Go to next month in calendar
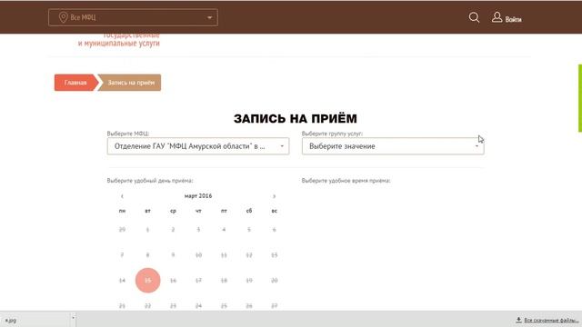This screenshot has height=327, width=582. click(x=275, y=196)
